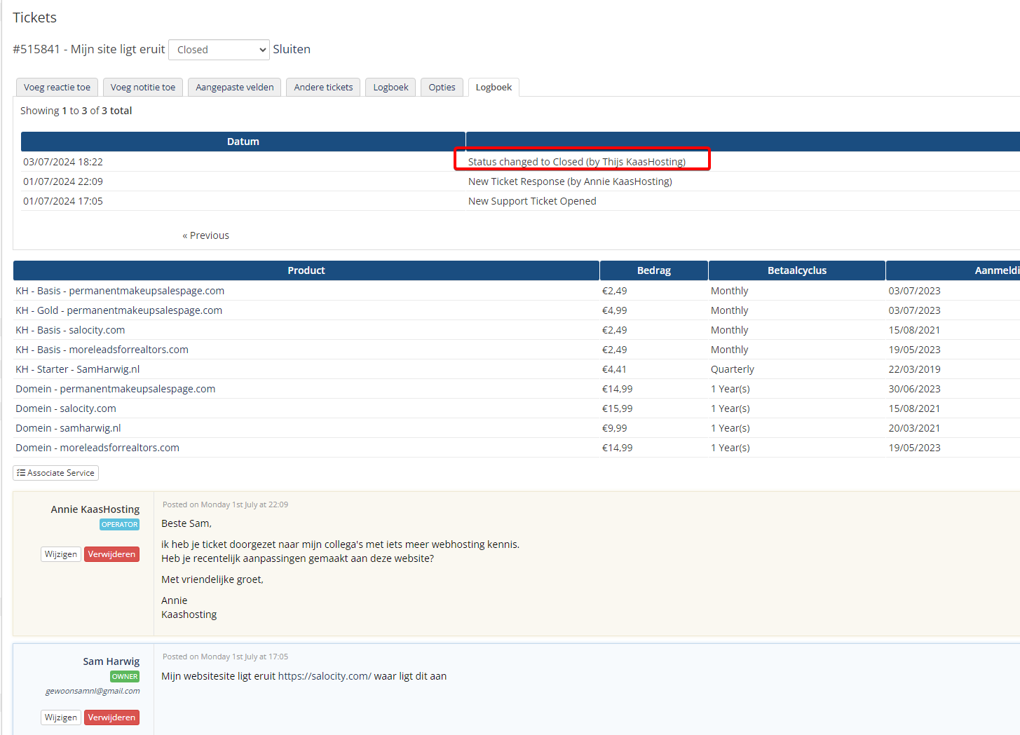Open the Voeg reactie toe tab
Viewport: 1020px width, 735px height.
pyautogui.click(x=57, y=88)
